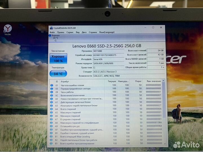This screenshot has width=203, height=152.
Task: Click the Хорошо 100 % health status button
Action: click(58, 59)
